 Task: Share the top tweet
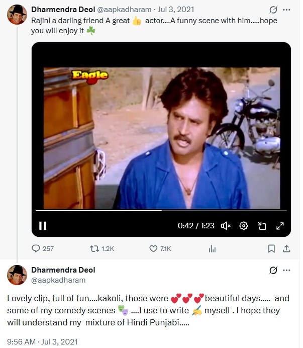286,248
